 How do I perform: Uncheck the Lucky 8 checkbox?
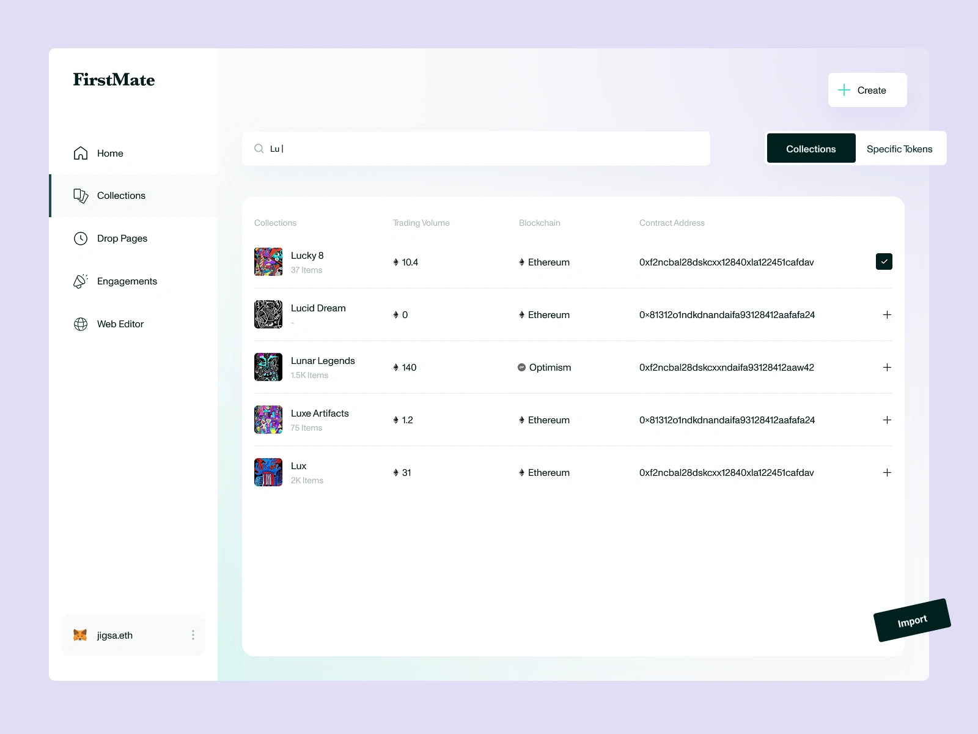884,262
